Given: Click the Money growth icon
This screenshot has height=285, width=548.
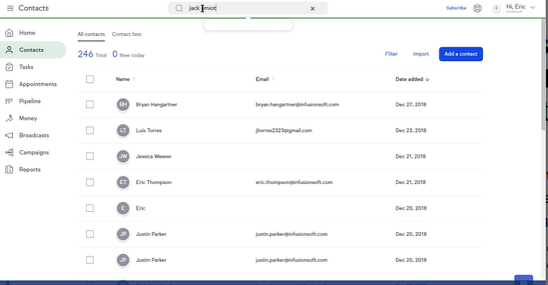Looking at the screenshot, I should tap(9, 118).
